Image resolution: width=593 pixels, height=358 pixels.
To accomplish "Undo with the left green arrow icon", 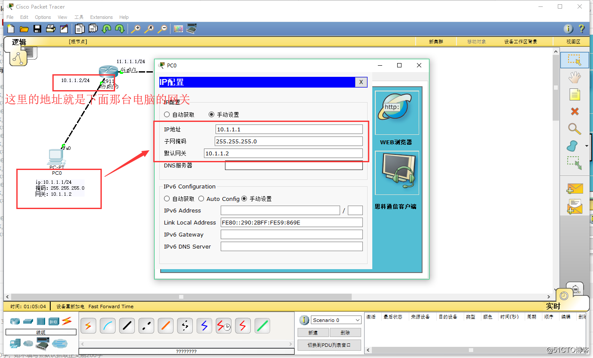I will (x=106, y=29).
